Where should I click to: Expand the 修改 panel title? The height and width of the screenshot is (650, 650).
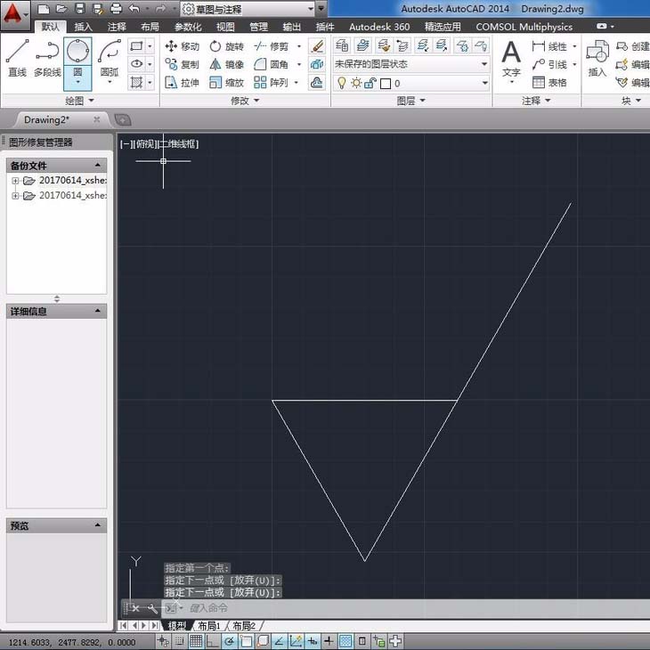pos(245,101)
